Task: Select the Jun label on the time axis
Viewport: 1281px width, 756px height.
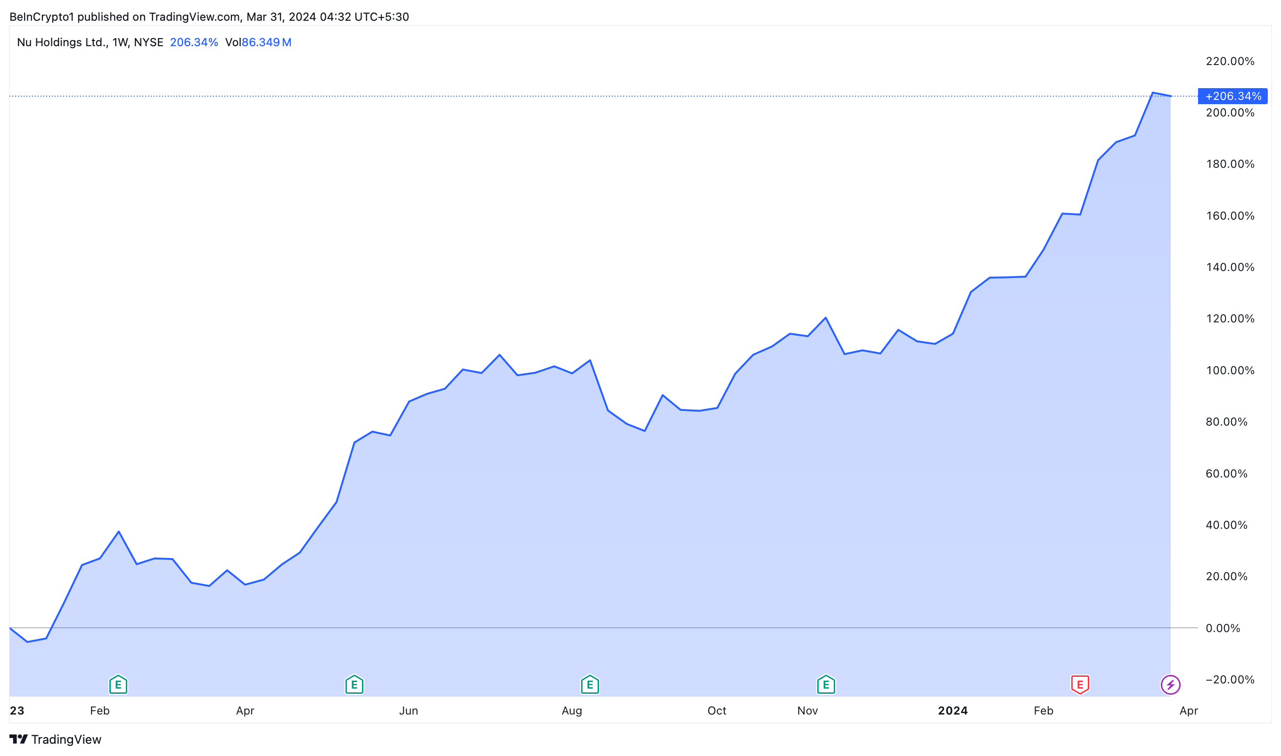Action: pyautogui.click(x=409, y=711)
